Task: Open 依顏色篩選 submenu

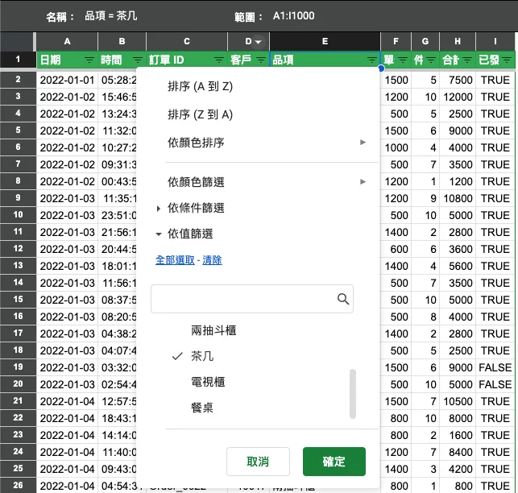Action: pyautogui.click(x=258, y=182)
